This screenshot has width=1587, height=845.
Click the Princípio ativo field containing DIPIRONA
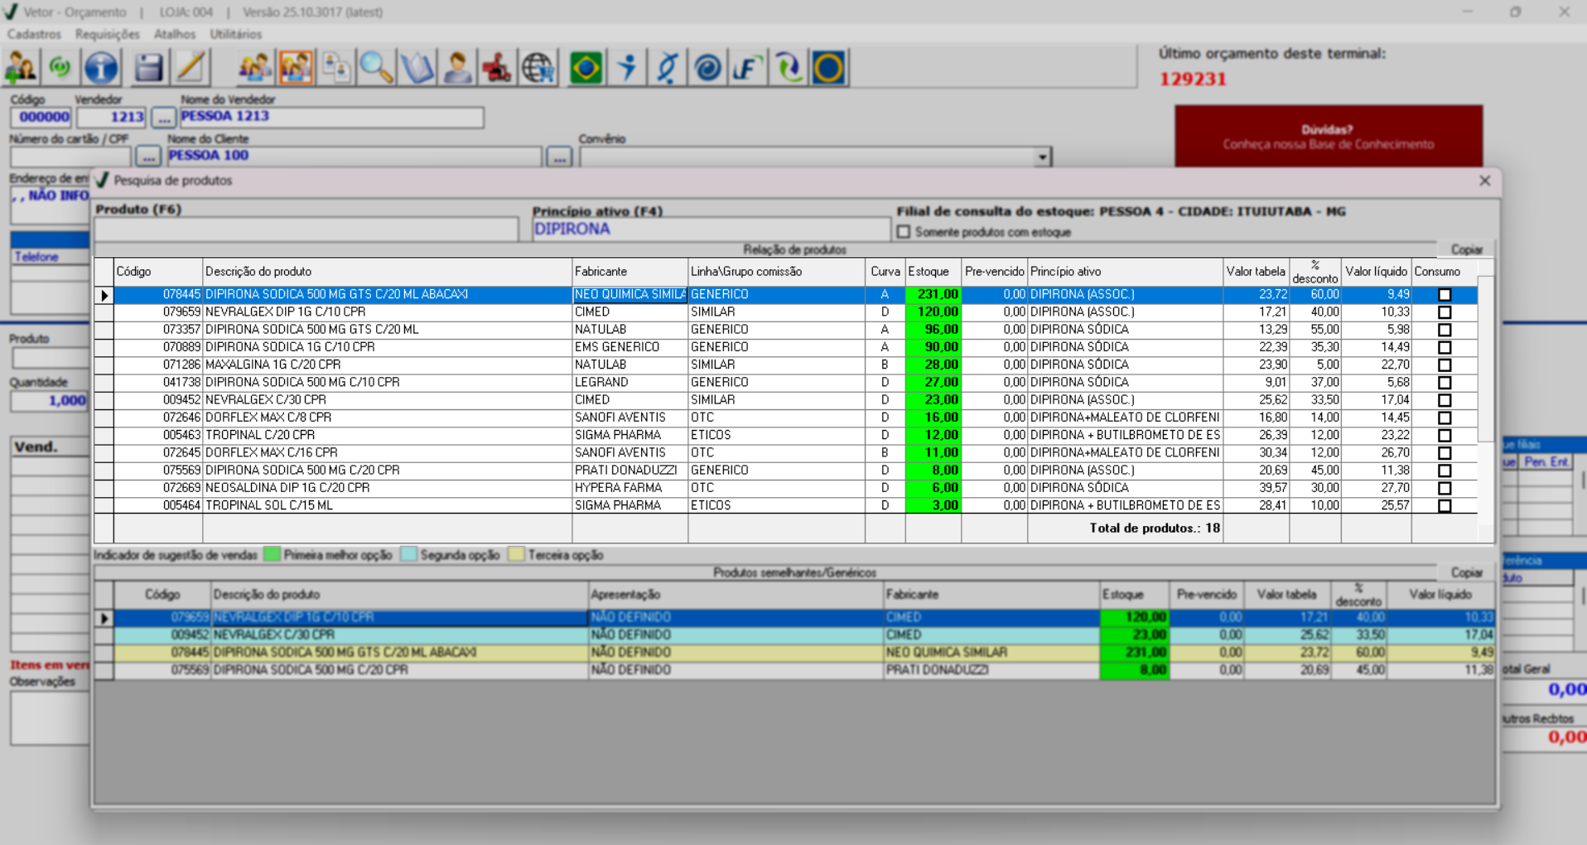click(x=710, y=229)
